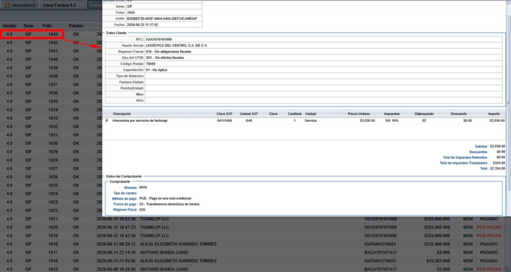The image size is (511, 272).
Task: Click TGAMLCP LLC in folio 1021 row
Action: pyautogui.click(x=155, y=219)
